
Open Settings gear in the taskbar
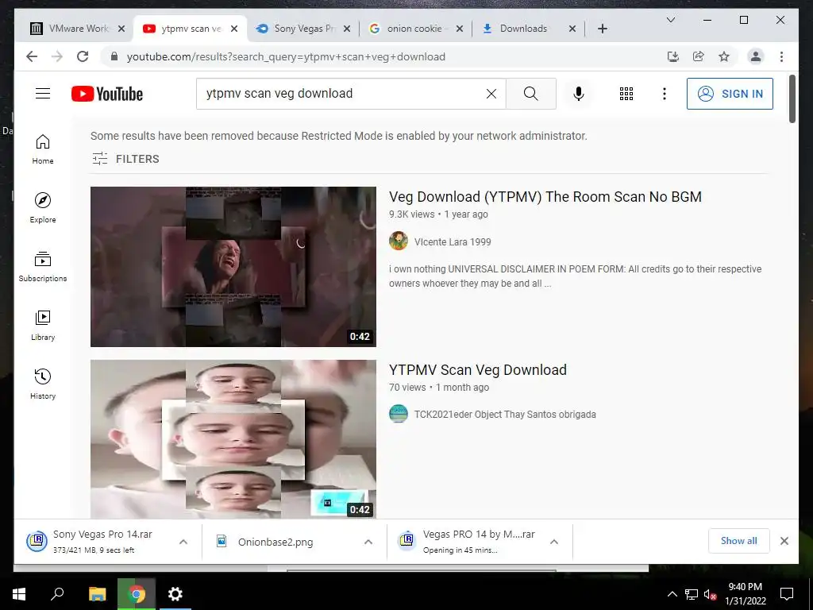175,594
